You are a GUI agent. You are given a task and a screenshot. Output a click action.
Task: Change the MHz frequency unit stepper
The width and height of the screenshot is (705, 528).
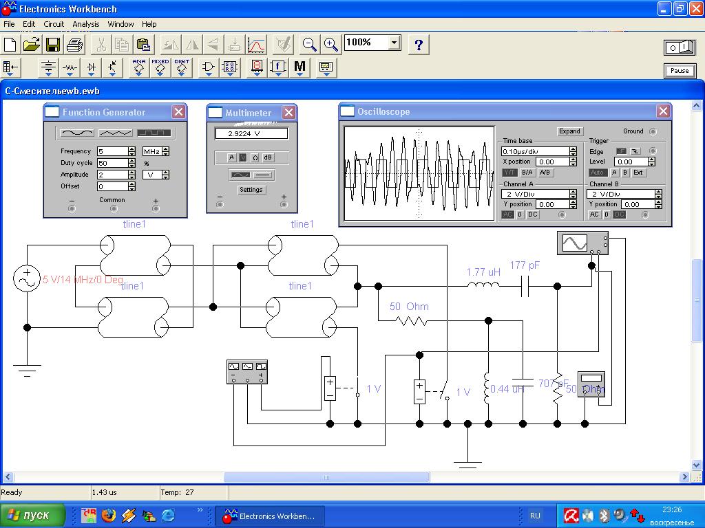[165, 151]
